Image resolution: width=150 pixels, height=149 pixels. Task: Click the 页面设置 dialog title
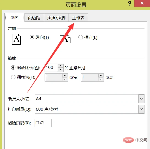(76, 5)
